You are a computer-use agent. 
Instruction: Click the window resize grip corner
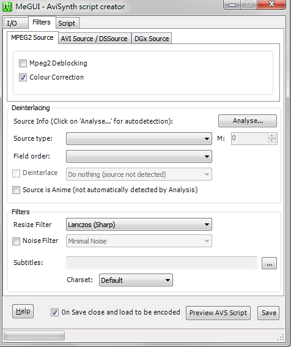281,337
